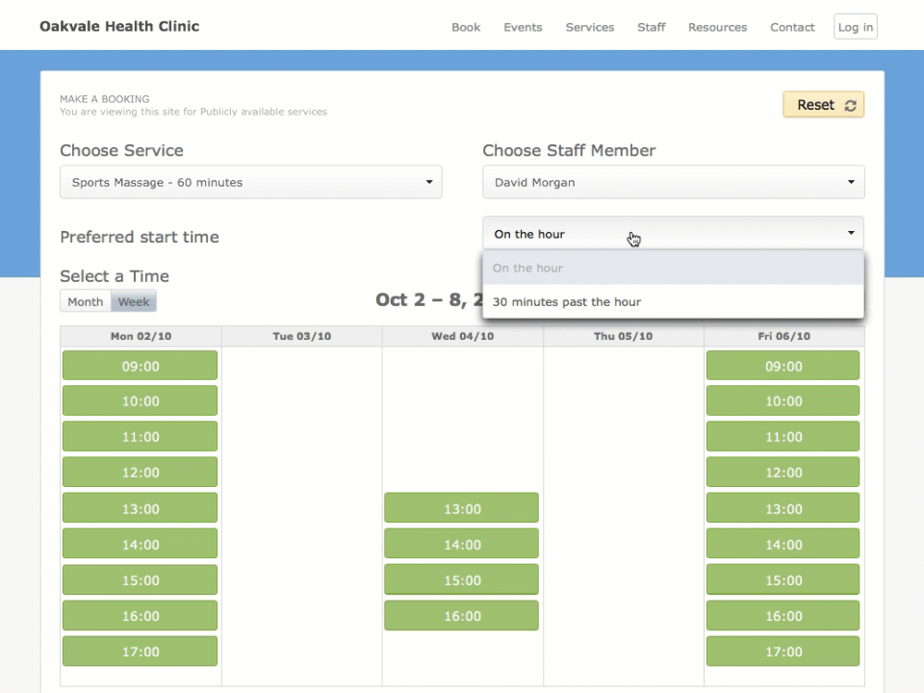Click the Select a Time heading
The image size is (924, 693).
click(x=115, y=276)
